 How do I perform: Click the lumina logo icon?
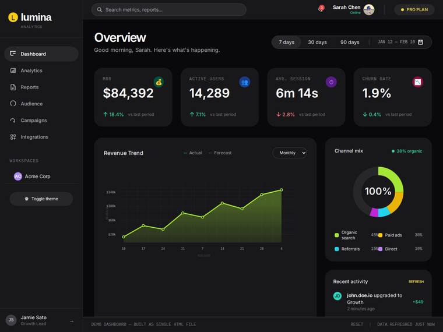click(13, 17)
